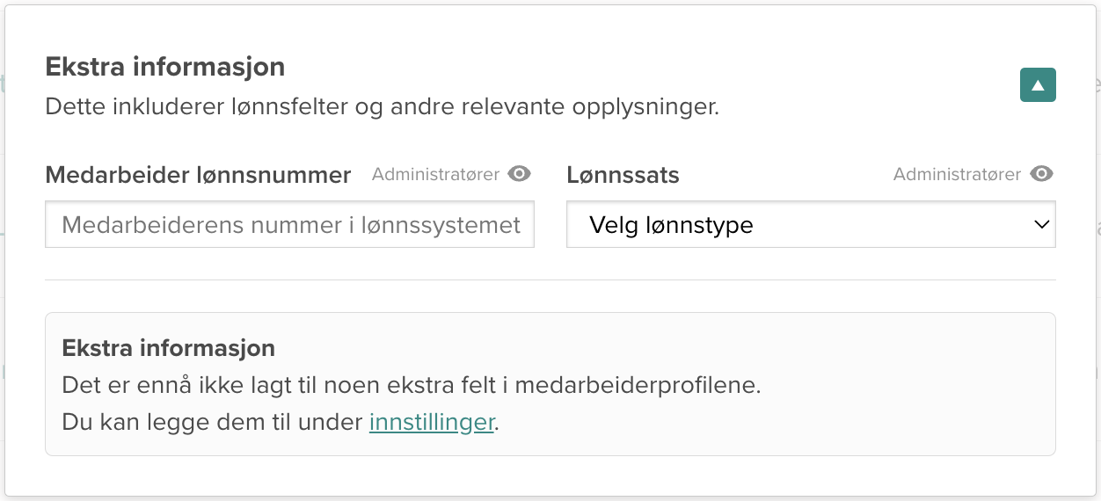The height and width of the screenshot is (501, 1101).
Task: Click the lønnsfelter description text under heading
Action: pos(382,108)
